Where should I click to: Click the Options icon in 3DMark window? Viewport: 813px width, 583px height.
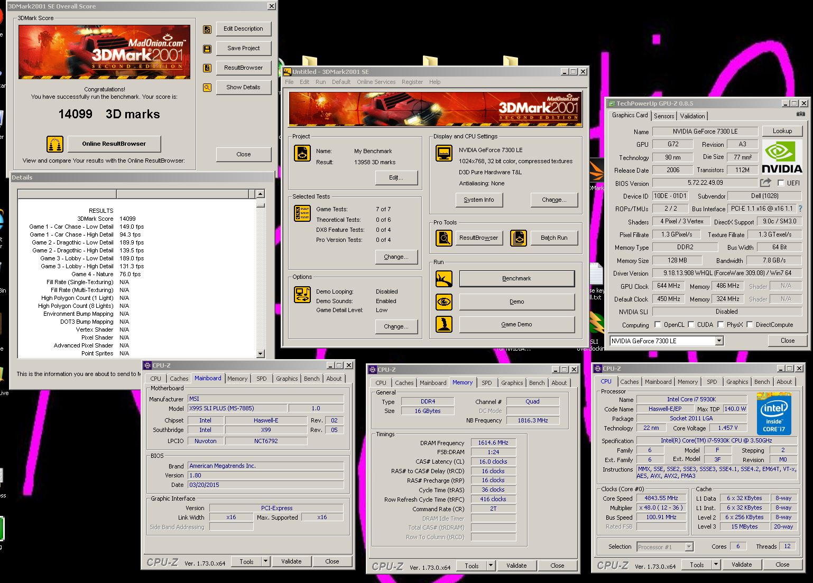tap(302, 295)
